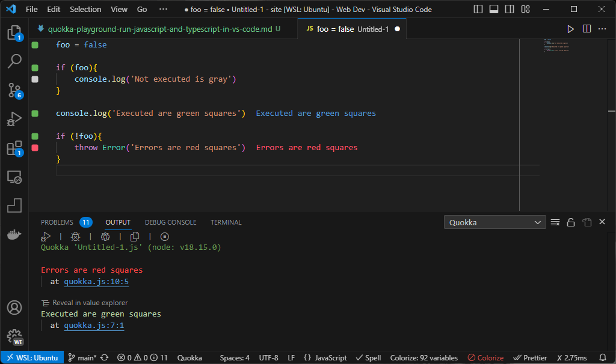Enable Colorize from the status bar
Image resolution: width=616 pixels, height=364 pixels.
(x=485, y=357)
